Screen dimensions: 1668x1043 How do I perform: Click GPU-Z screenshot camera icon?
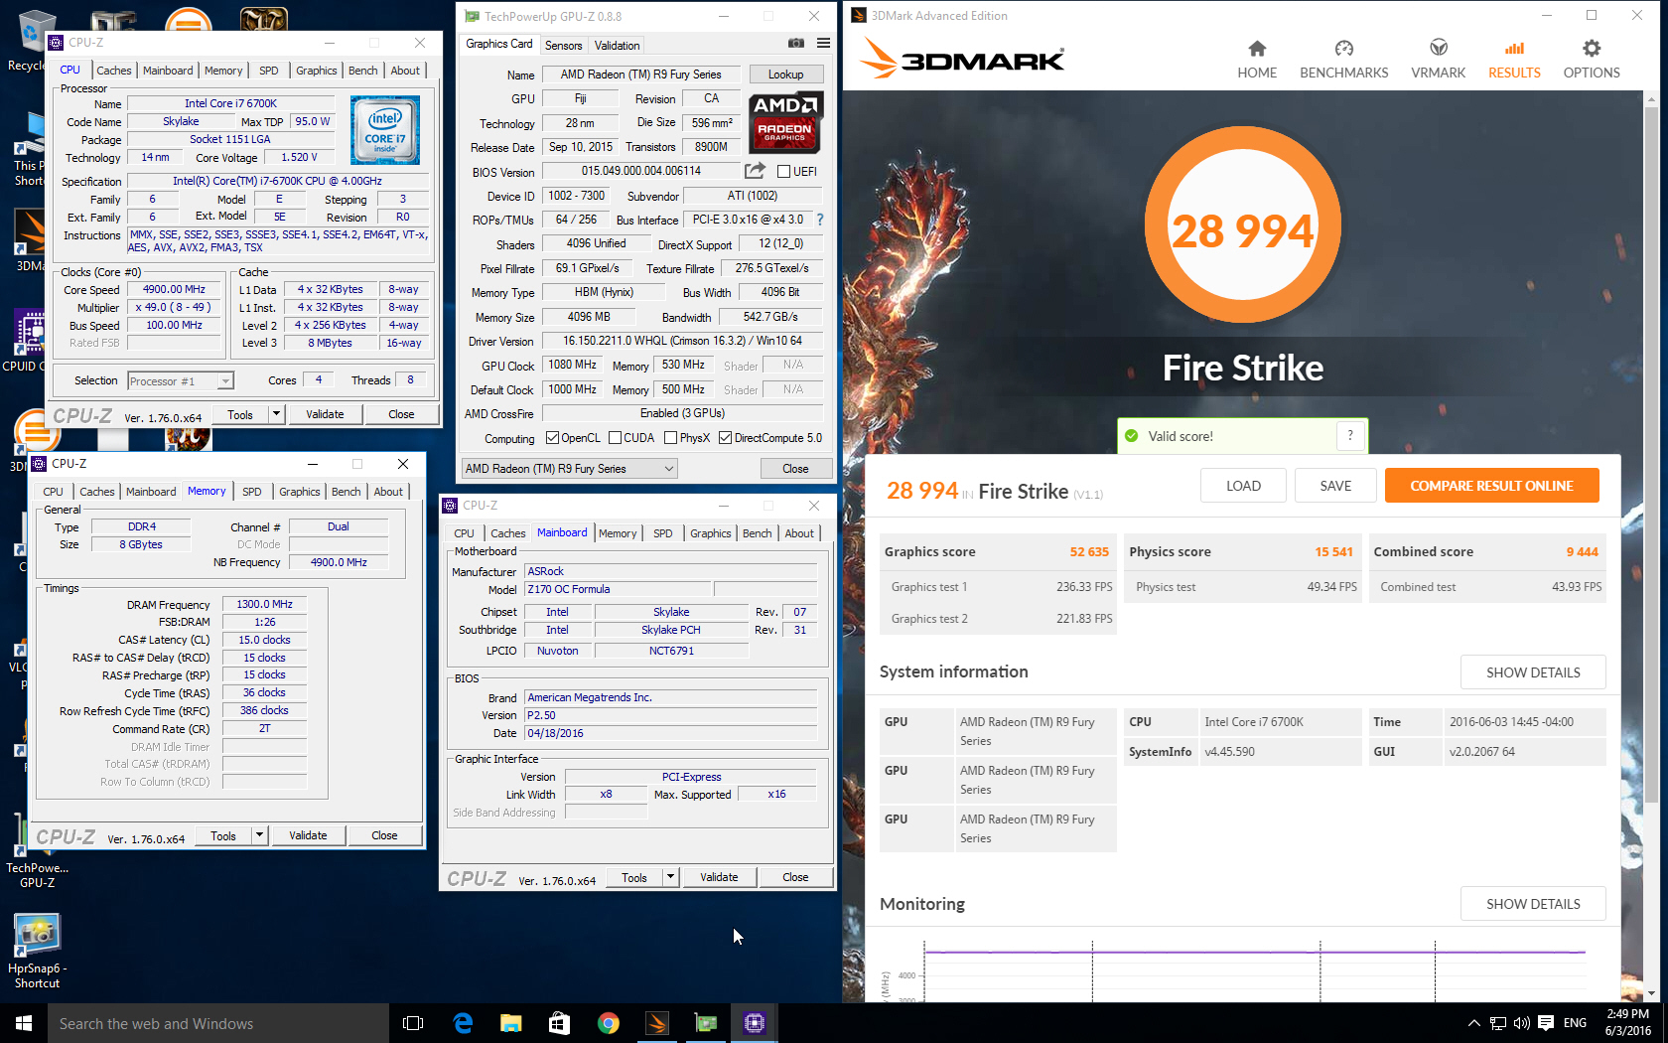pyautogui.click(x=796, y=43)
